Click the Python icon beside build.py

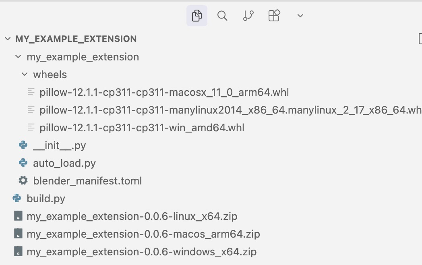(17, 199)
